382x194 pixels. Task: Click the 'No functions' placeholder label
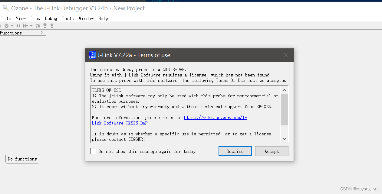pos(22,159)
